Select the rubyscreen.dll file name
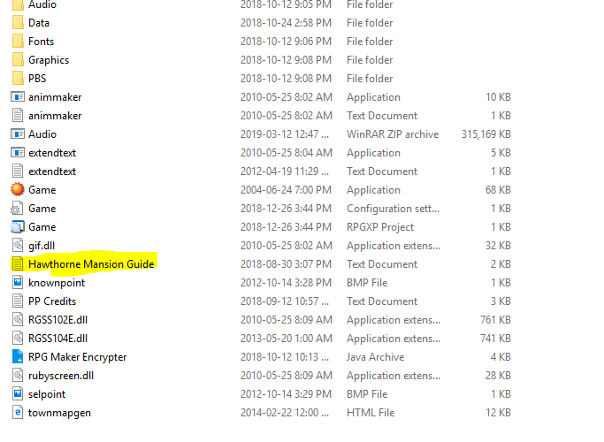This screenshot has height=442, width=604. tap(60, 376)
